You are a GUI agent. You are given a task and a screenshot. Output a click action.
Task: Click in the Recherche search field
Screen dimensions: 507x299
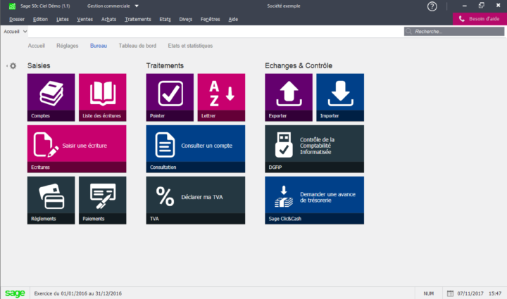point(454,32)
